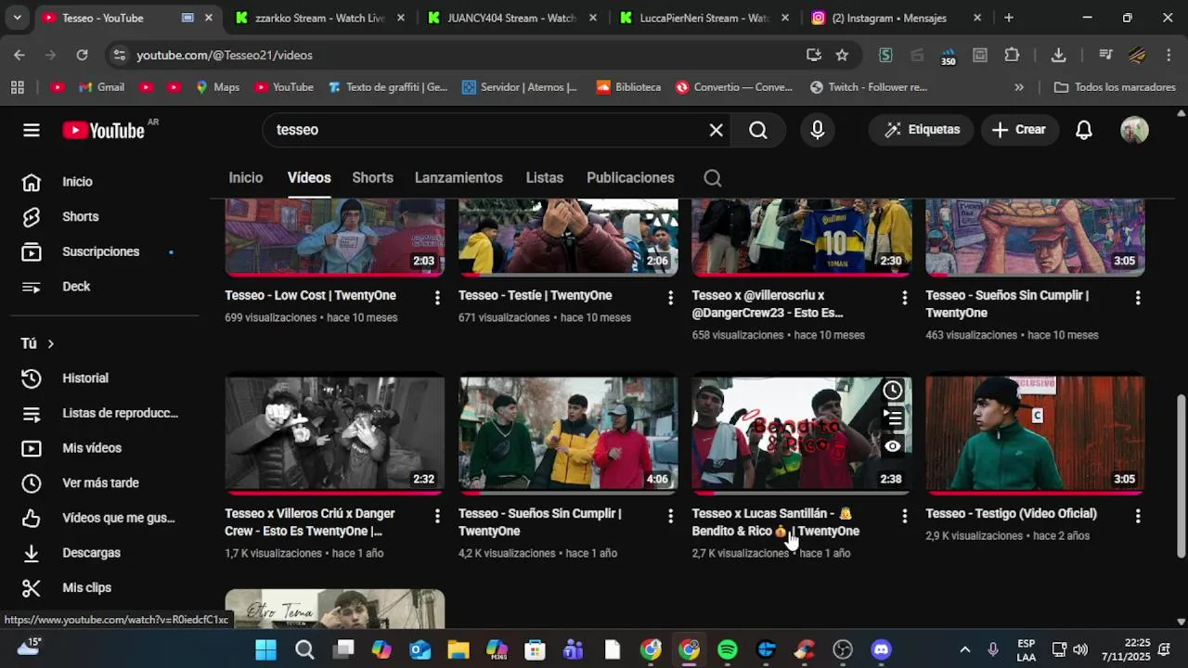Switch to the Instagram Mensajes browser tab
The height and width of the screenshot is (668, 1188).
[x=897, y=18]
